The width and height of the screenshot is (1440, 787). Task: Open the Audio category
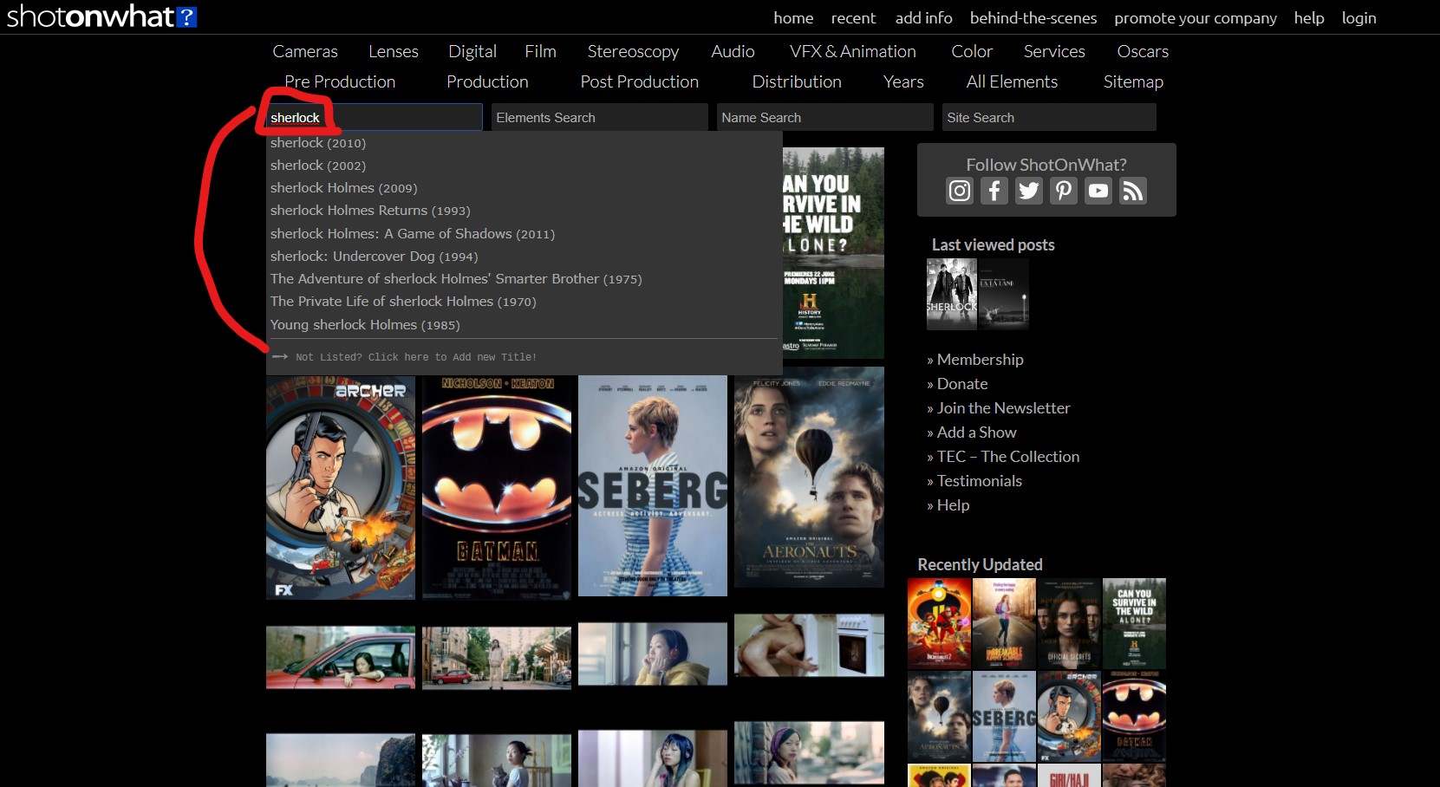733,51
